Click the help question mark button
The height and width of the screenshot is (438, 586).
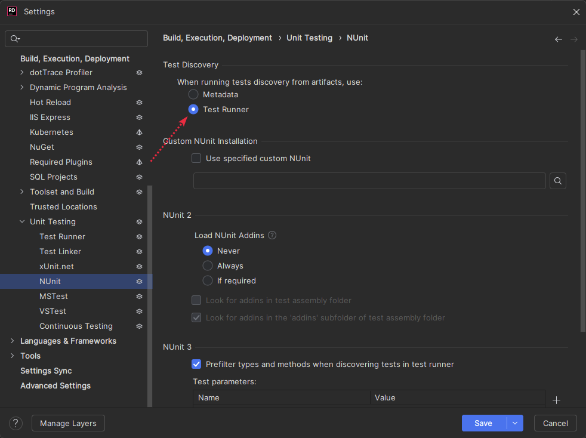tap(16, 423)
